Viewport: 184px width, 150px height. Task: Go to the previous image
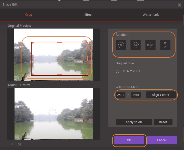(x=12, y=144)
